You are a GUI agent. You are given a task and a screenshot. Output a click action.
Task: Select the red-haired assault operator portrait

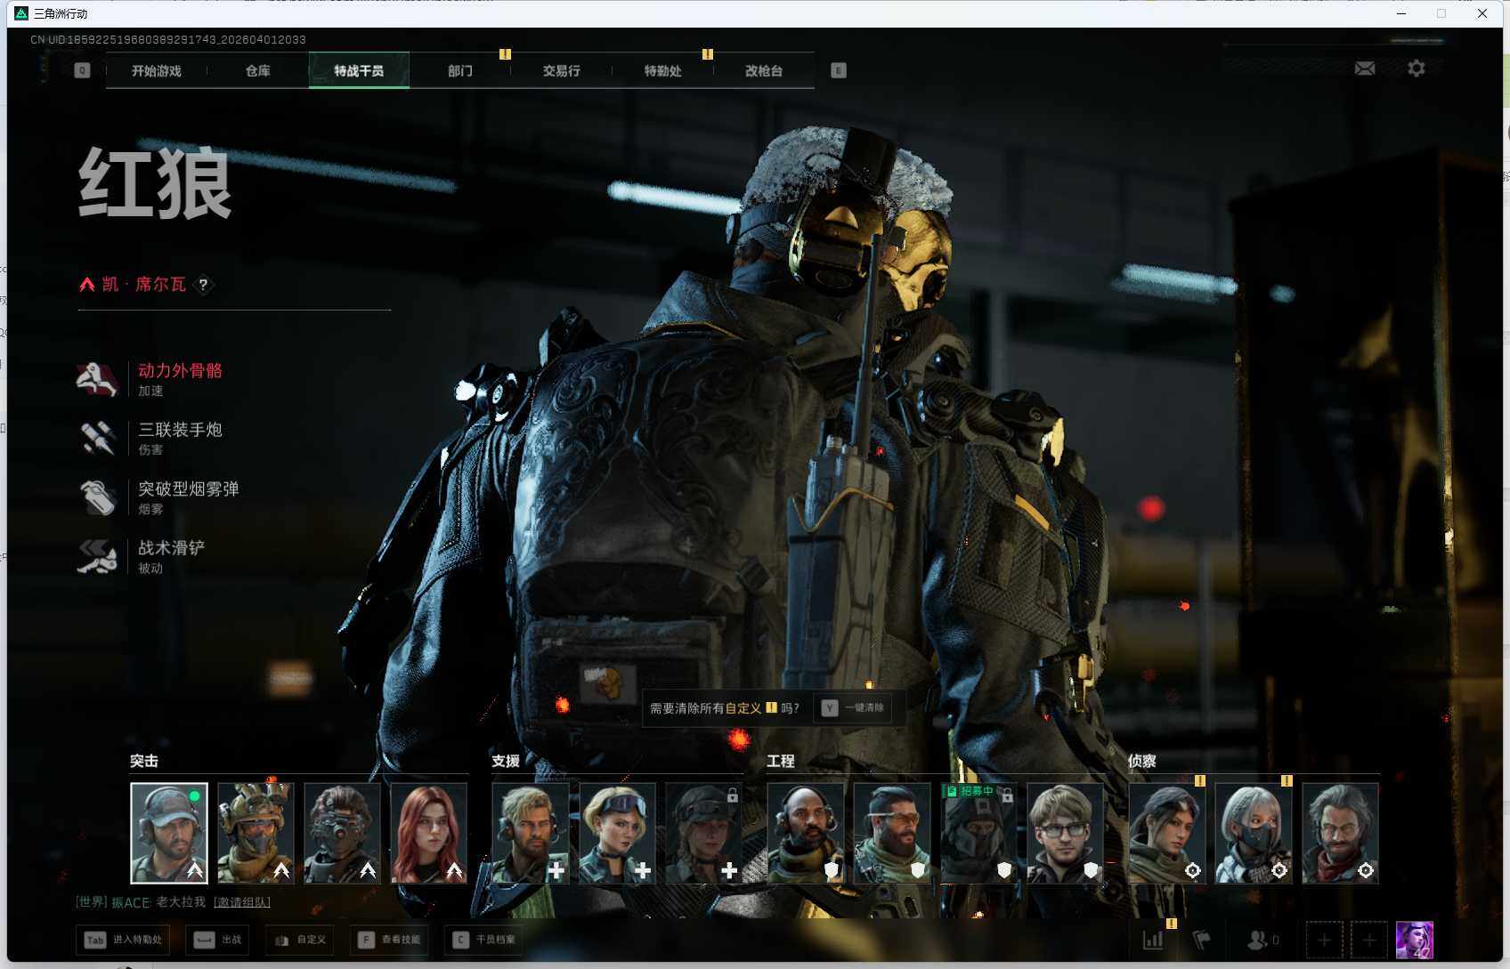(x=428, y=833)
